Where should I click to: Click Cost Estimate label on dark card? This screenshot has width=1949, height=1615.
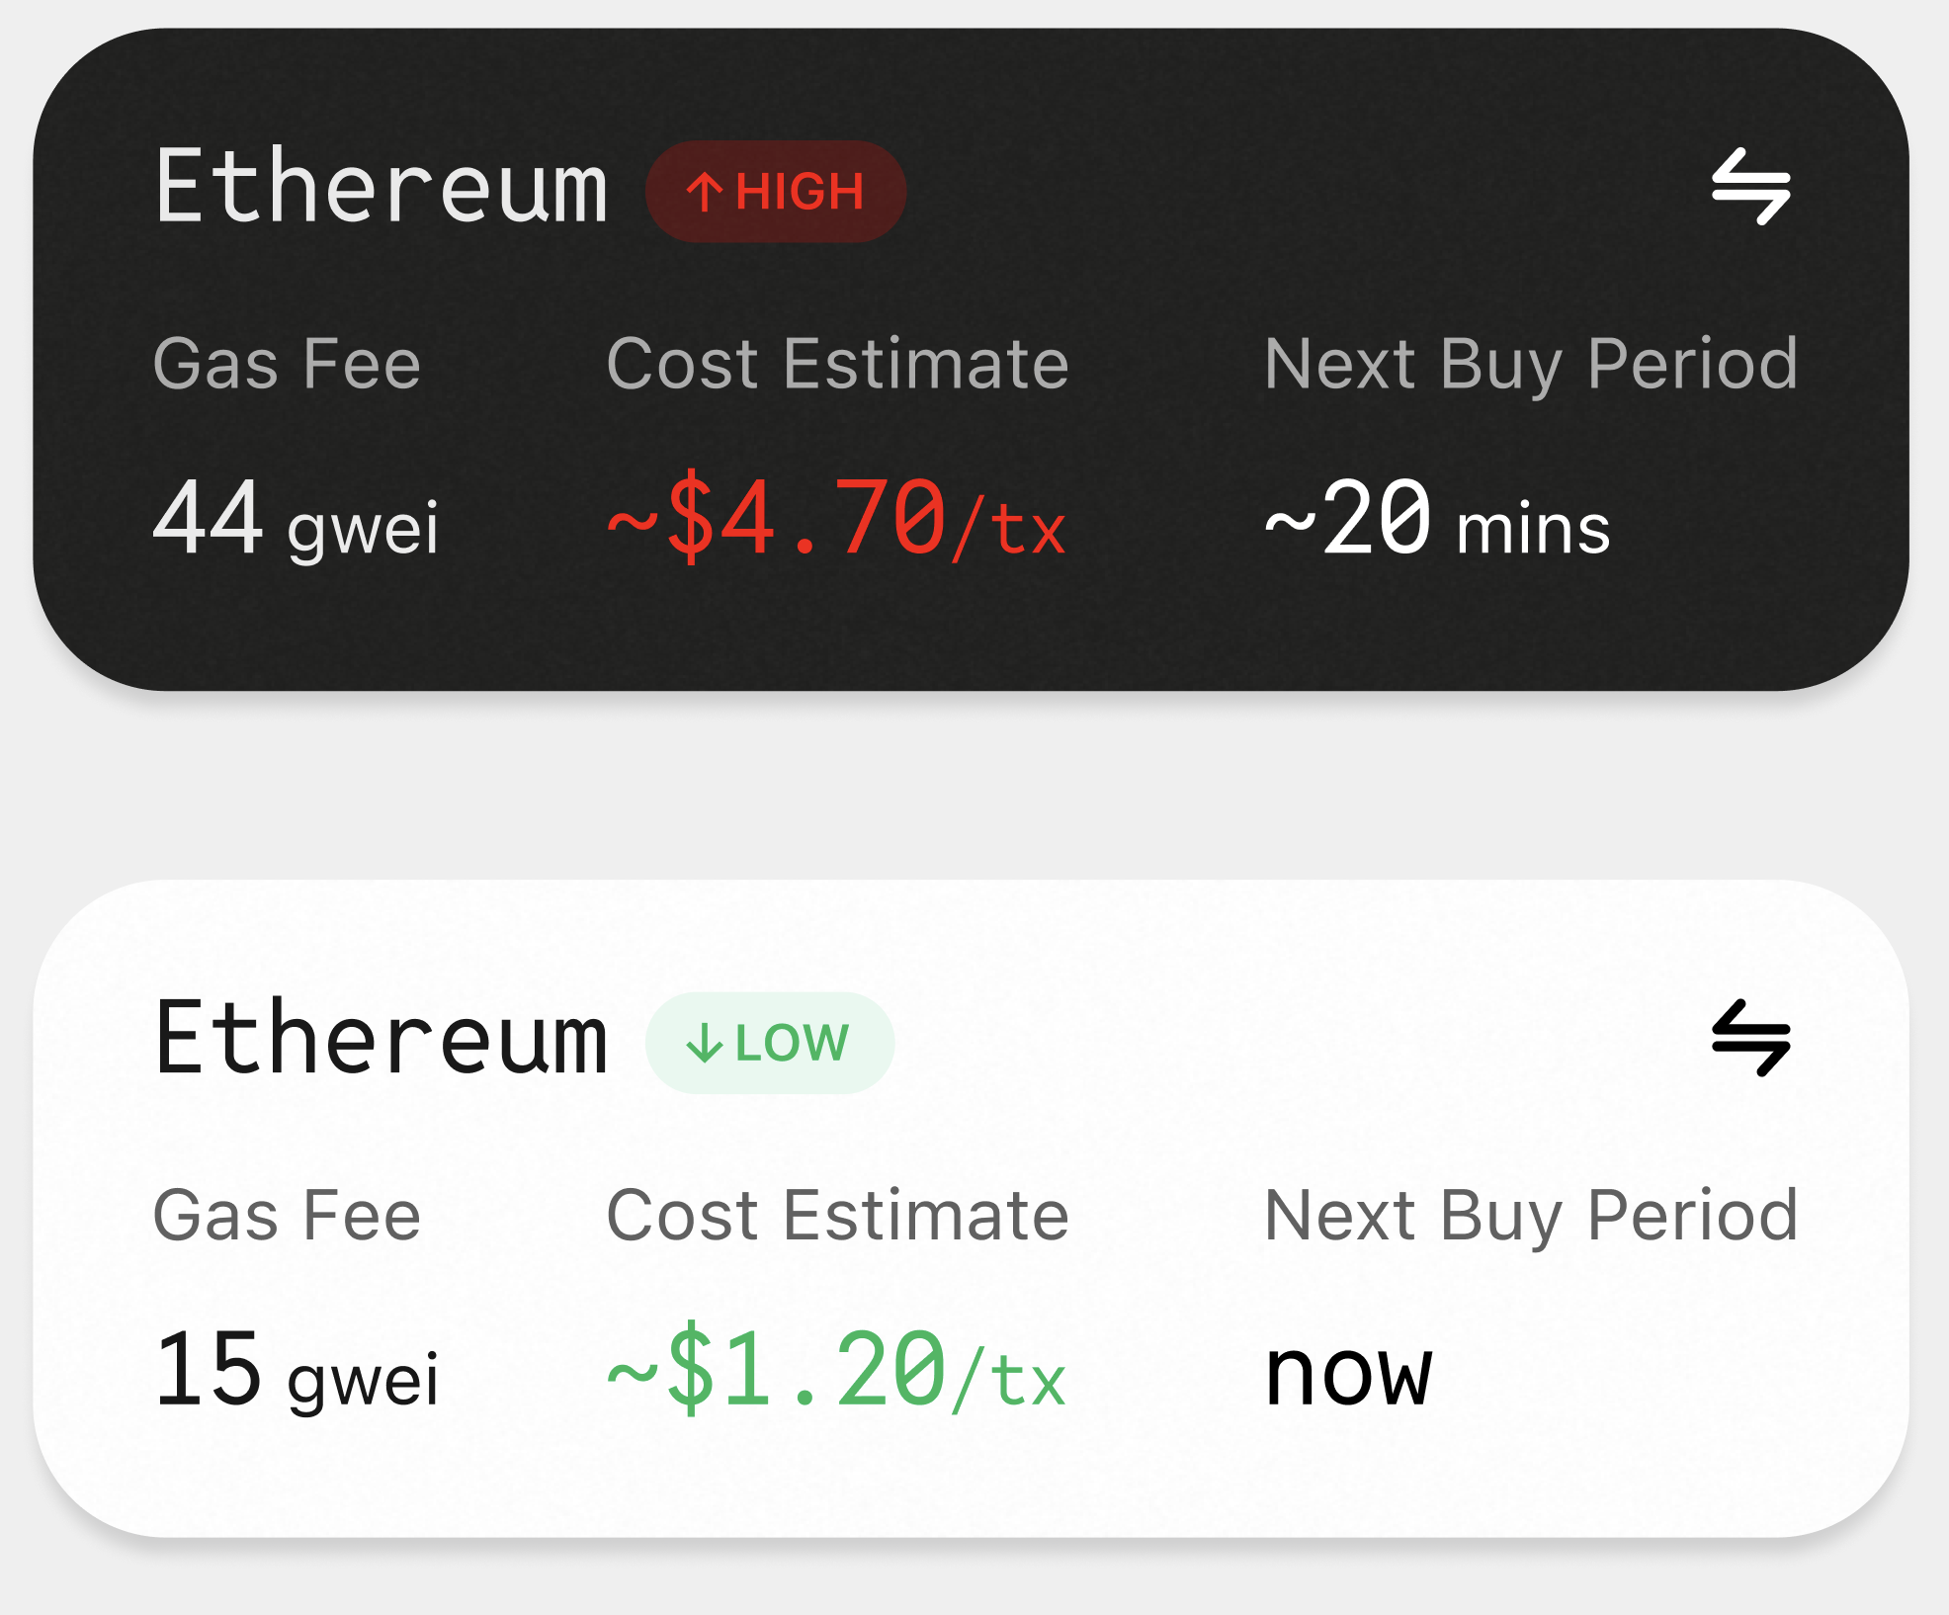pos(837,364)
